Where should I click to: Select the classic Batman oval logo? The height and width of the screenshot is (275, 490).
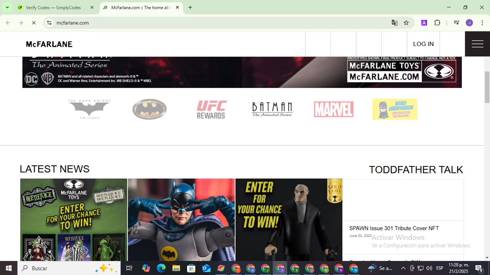(x=150, y=109)
